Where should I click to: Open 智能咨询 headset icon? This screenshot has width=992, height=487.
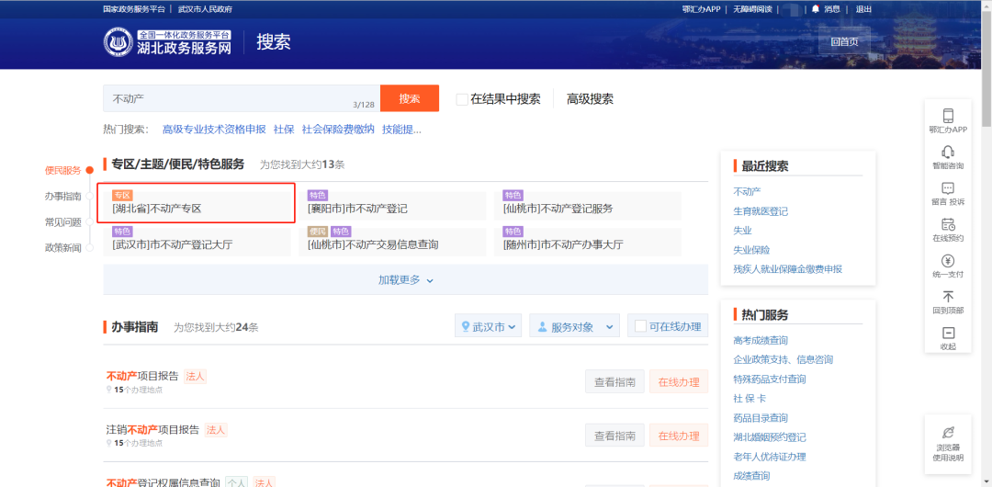coord(948,152)
